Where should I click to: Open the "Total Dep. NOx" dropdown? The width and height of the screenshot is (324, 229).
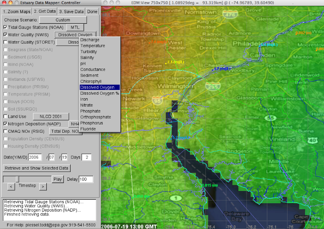pyautogui.click(x=65, y=131)
